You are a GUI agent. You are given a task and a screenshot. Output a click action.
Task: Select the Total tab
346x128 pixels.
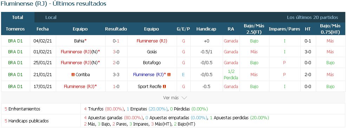[18, 18]
